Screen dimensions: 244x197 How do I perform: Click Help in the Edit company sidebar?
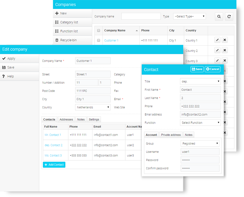click(10, 76)
